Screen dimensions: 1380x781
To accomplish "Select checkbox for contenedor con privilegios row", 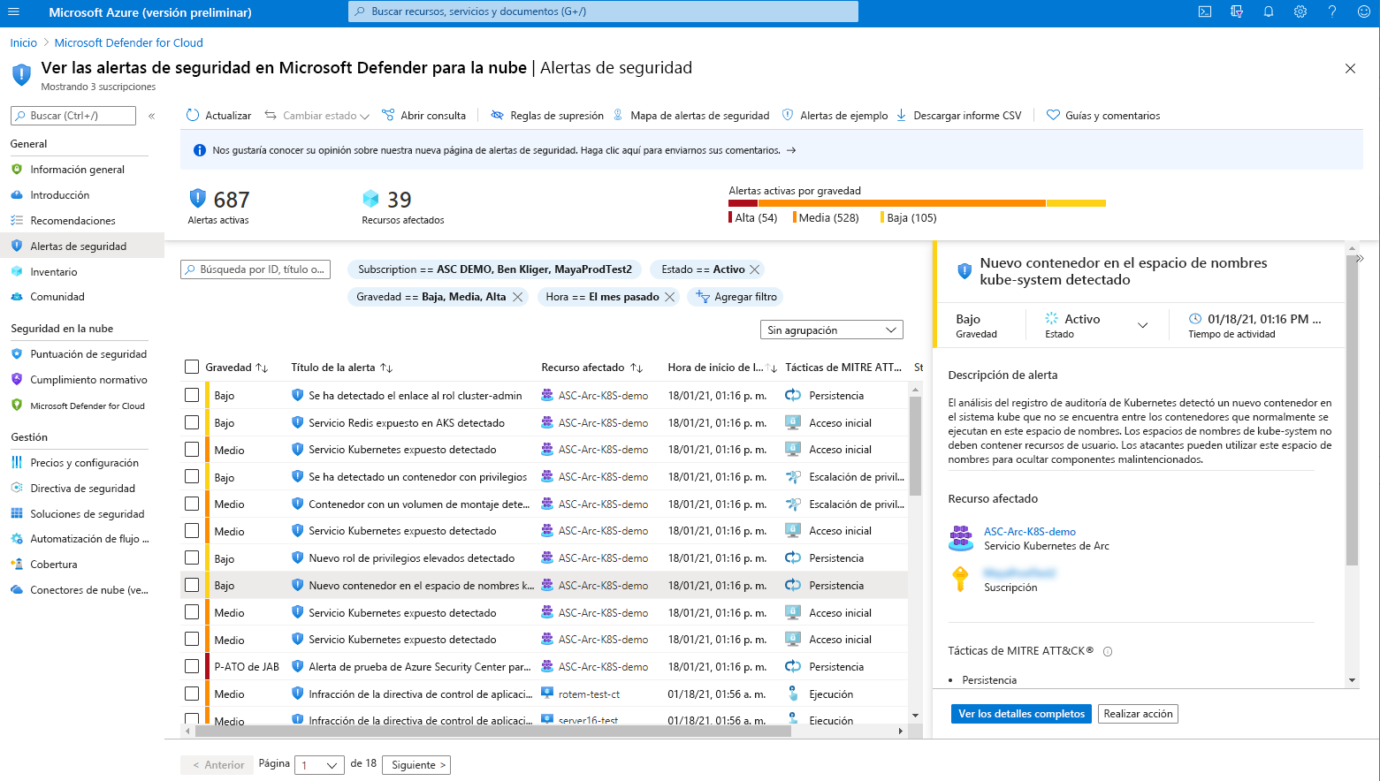I will (x=192, y=476).
